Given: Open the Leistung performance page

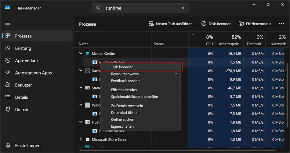Looking at the screenshot, I should coord(23,48).
